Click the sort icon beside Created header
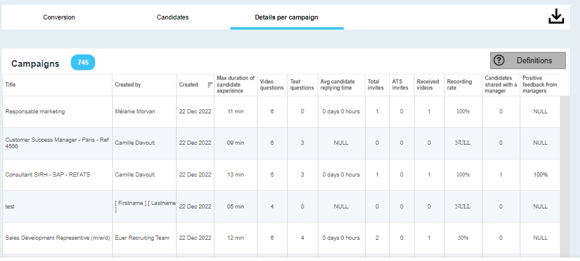This screenshot has height=261, width=580. (x=210, y=85)
